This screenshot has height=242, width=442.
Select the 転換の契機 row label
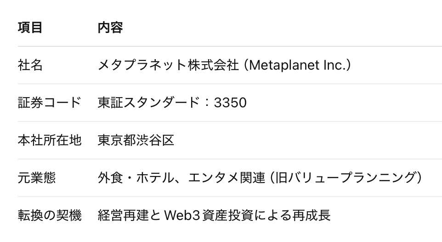pyautogui.click(x=49, y=215)
